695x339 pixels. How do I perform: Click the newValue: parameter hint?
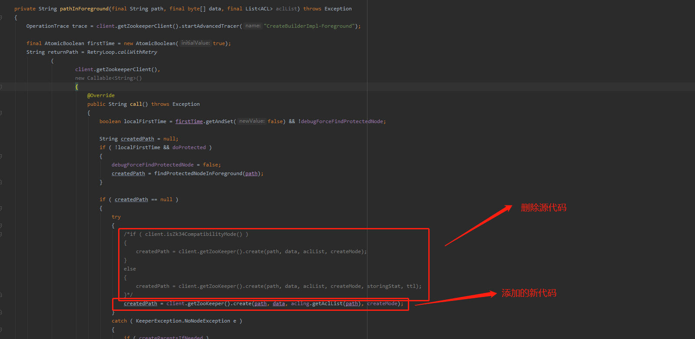pyautogui.click(x=252, y=121)
